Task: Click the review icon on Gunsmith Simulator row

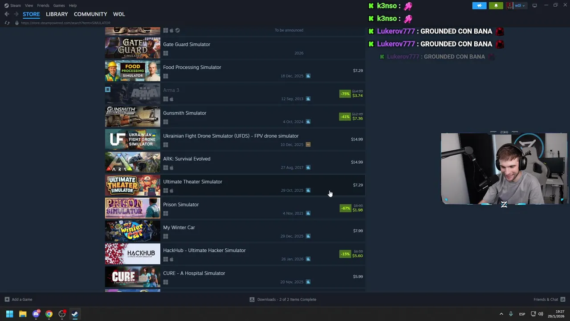Action: (308, 122)
